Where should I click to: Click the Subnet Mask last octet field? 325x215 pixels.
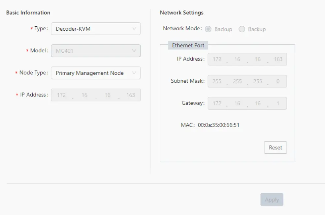pos(277,81)
